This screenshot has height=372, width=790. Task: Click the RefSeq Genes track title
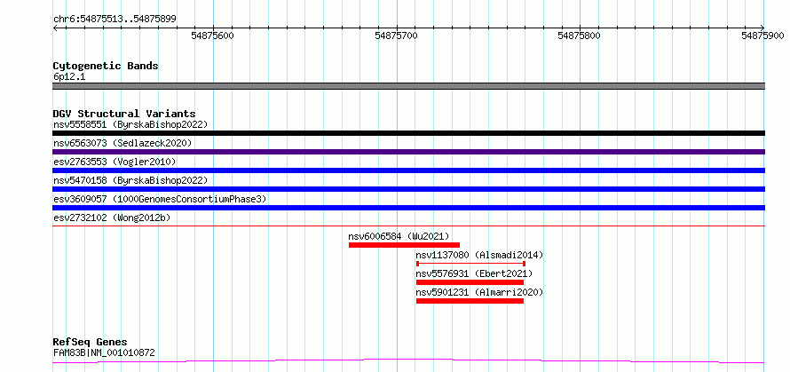[x=90, y=342]
